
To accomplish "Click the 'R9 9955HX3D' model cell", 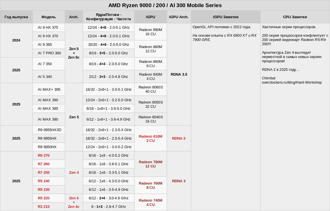I will 49,130.
